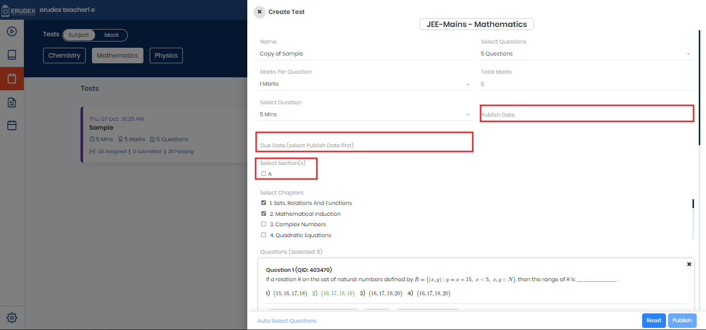Check the Complex Numbers chapter
This screenshot has width=706, height=330.
(264, 224)
